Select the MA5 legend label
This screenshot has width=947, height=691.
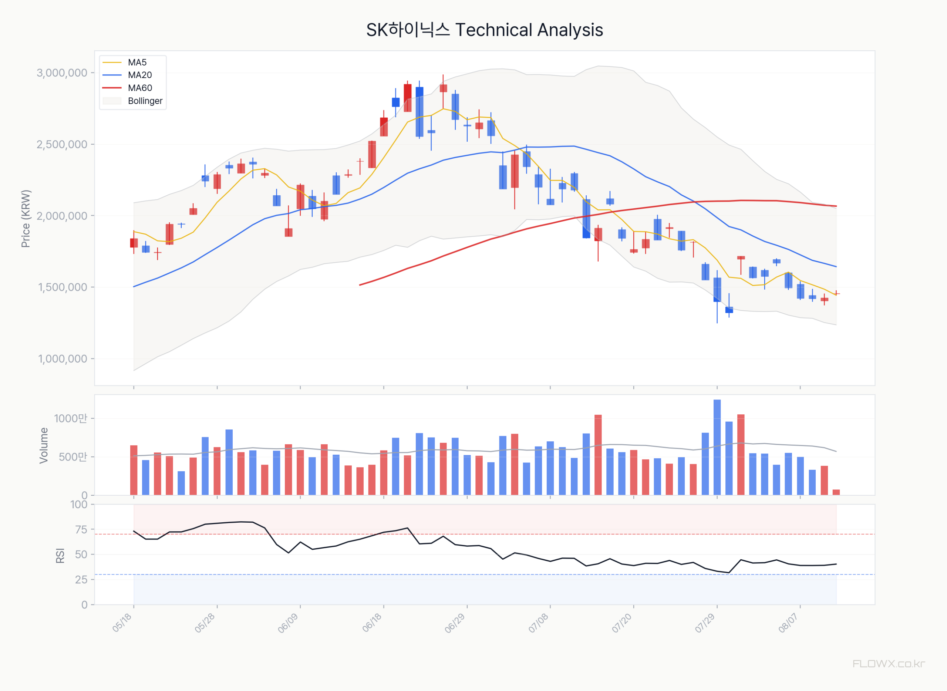pyautogui.click(x=137, y=62)
